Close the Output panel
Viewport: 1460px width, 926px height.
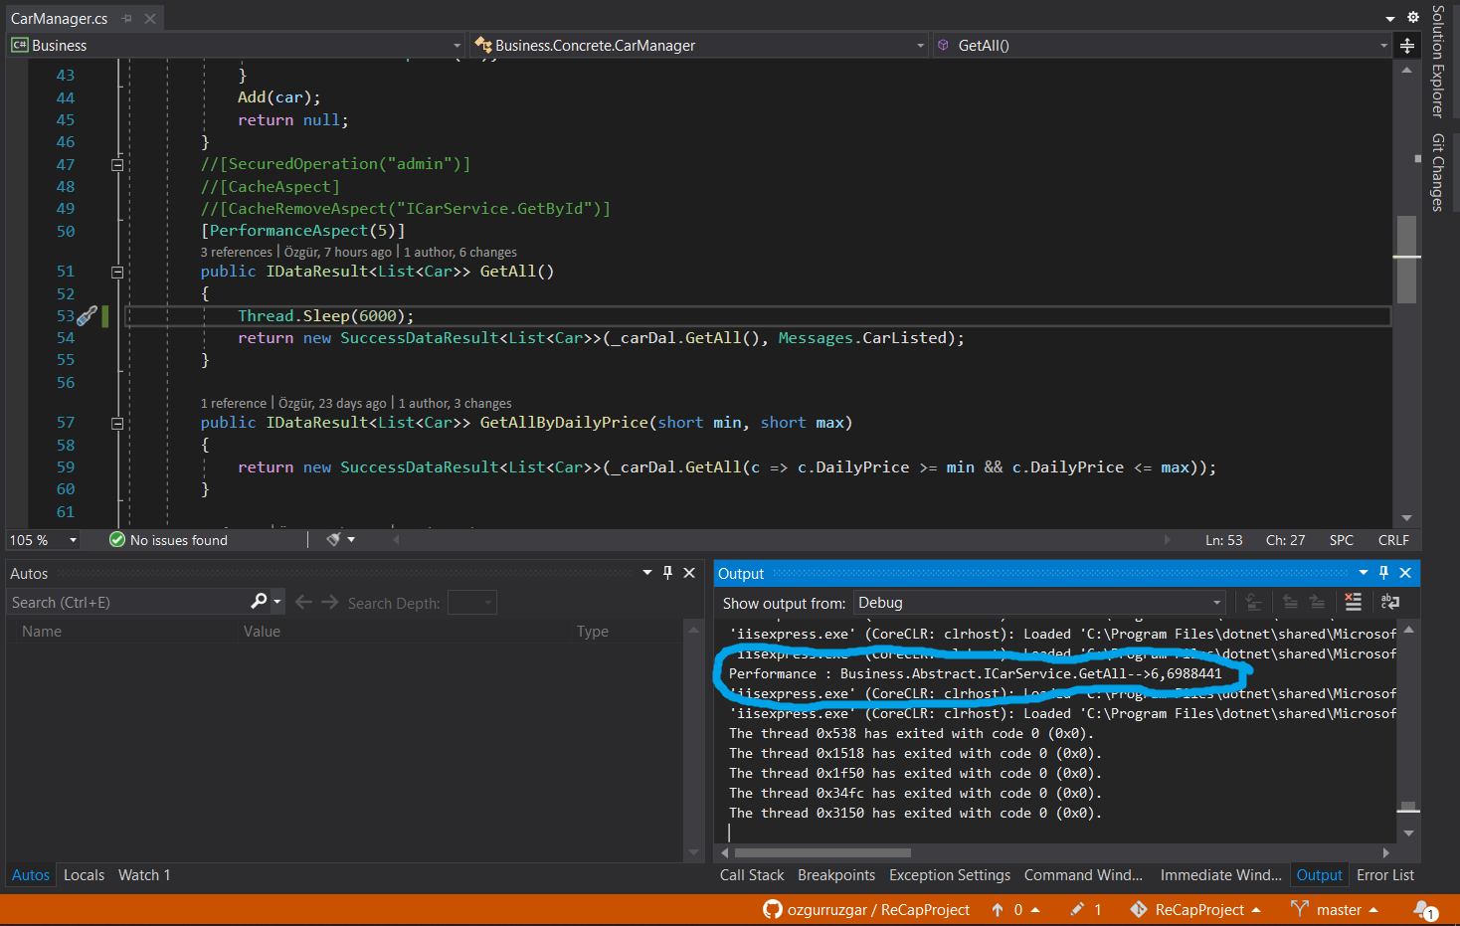pos(1405,573)
